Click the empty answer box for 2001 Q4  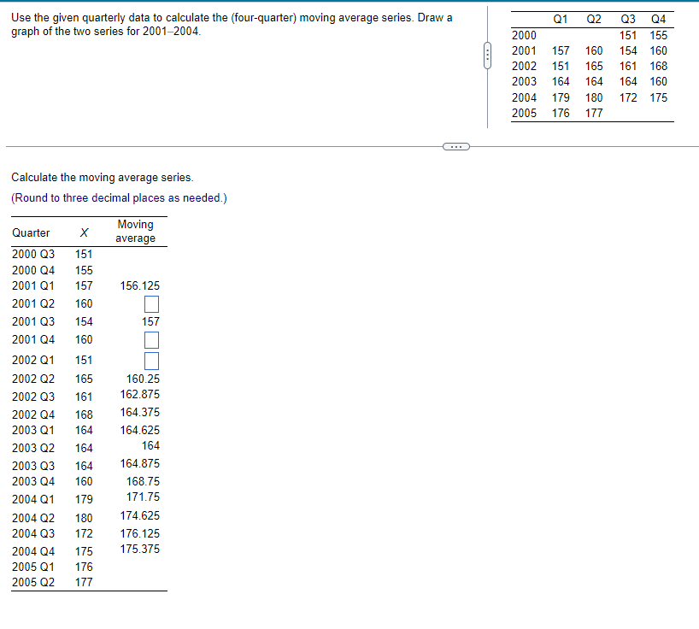(x=151, y=340)
